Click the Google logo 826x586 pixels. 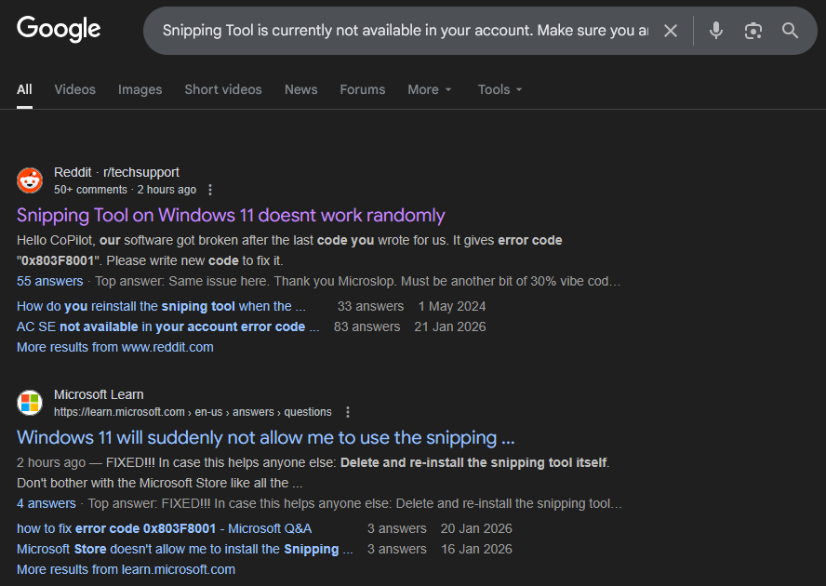click(x=59, y=29)
